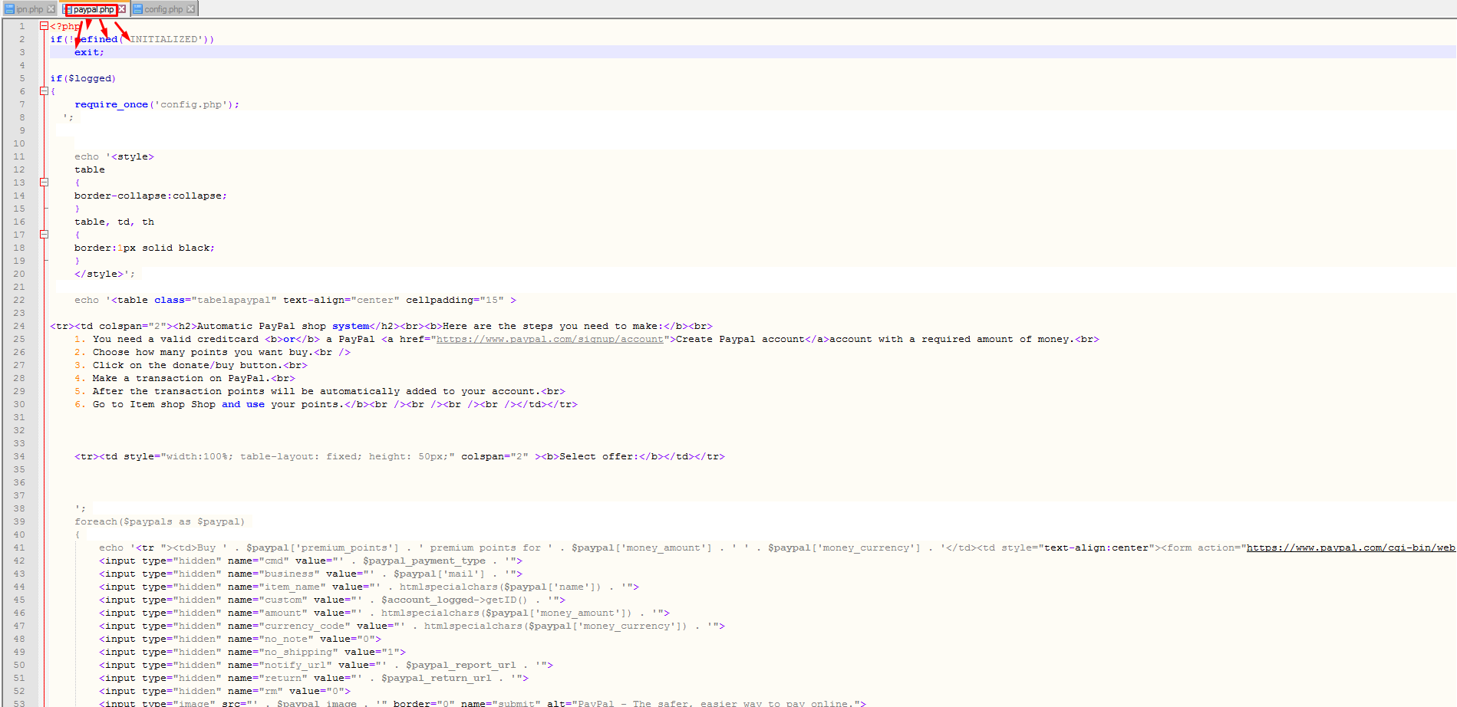Click the hidden input name="no_shipping" line

252,652
